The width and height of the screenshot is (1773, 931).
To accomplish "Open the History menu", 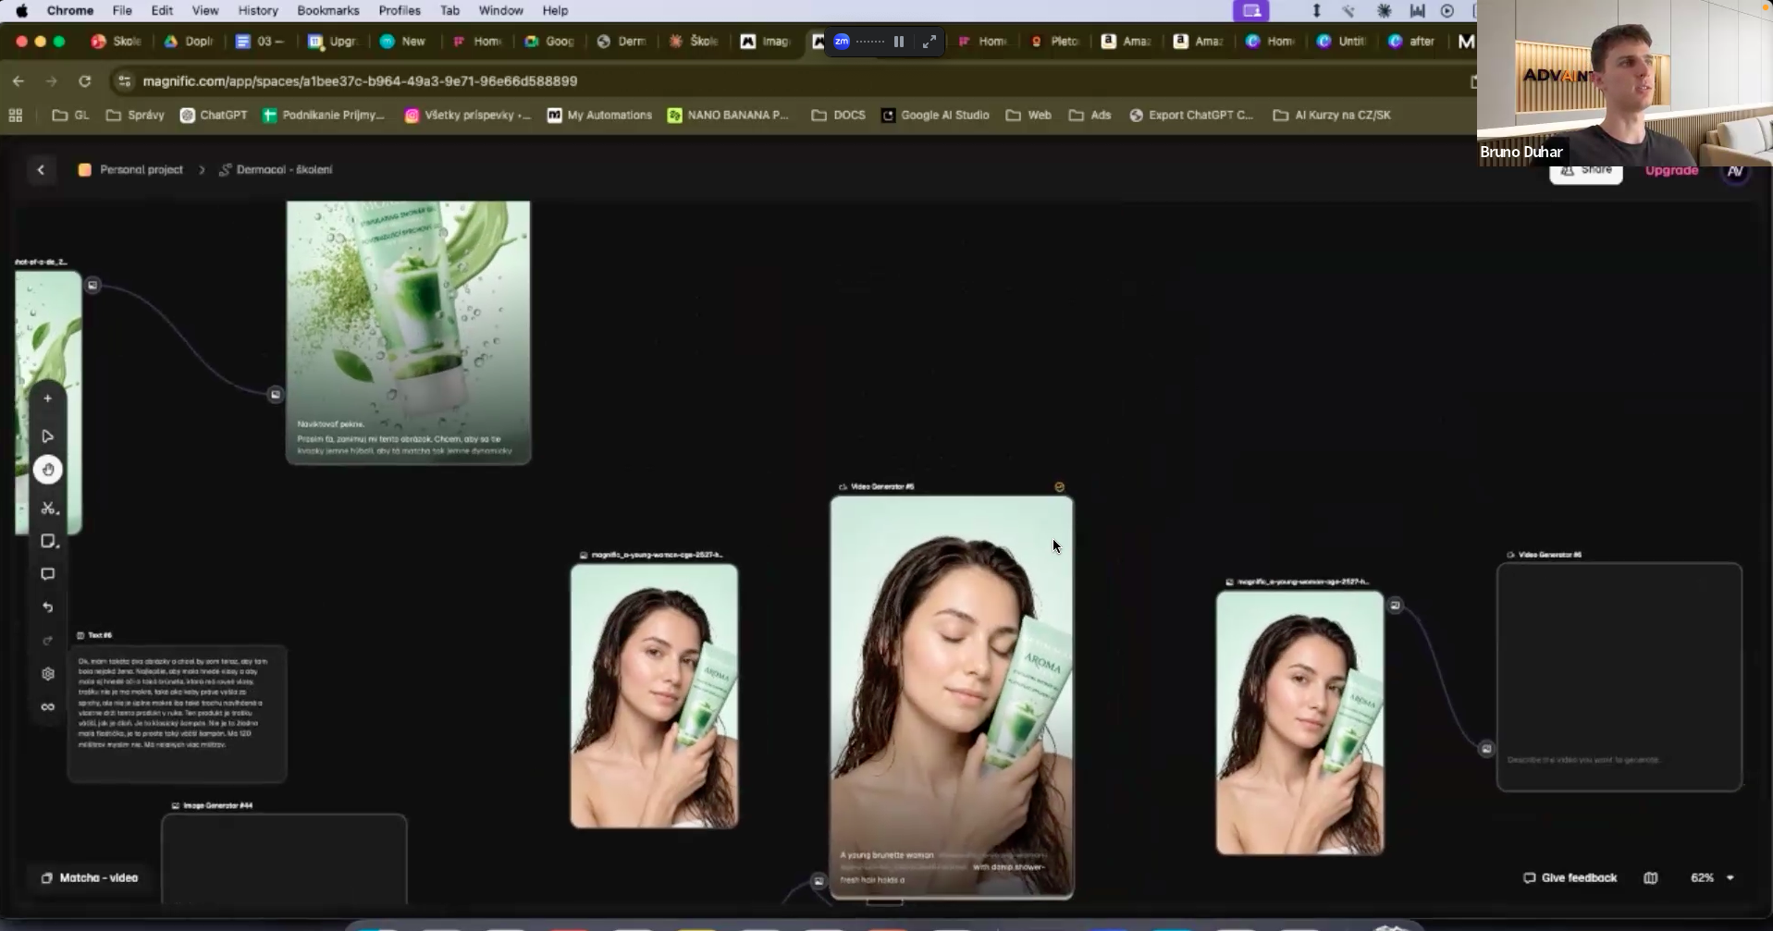I will click(258, 11).
